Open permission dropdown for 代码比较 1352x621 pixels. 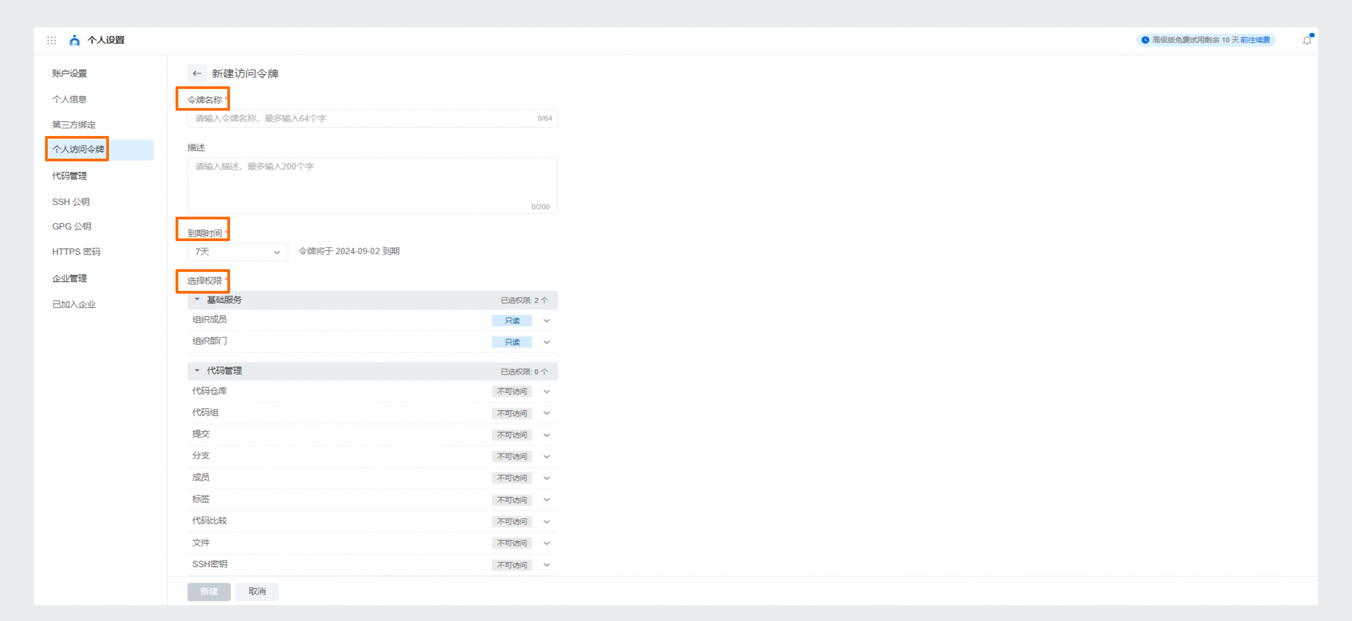[x=546, y=522]
